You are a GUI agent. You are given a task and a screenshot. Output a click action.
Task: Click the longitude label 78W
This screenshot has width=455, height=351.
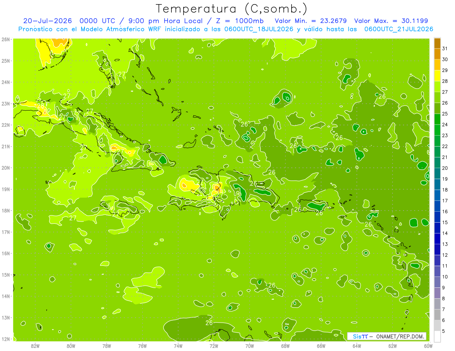pos(107,346)
